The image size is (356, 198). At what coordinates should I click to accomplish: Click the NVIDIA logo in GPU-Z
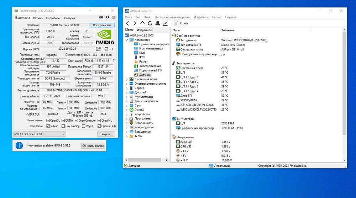104,37
